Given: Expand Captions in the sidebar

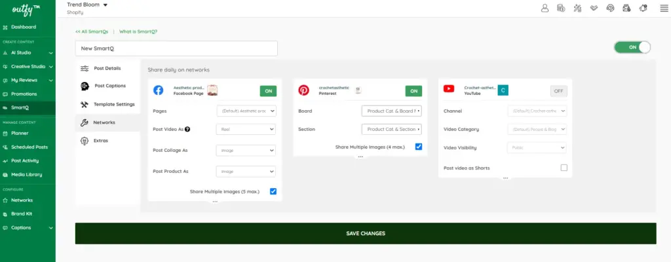Looking at the screenshot, I should (28, 228).
